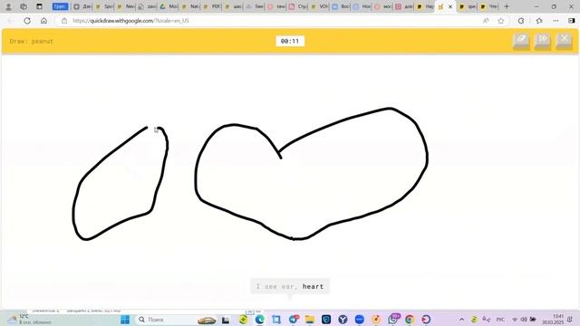Close the active Quick Draw tab
Screen dimensions: 580x326
[450, 6]
